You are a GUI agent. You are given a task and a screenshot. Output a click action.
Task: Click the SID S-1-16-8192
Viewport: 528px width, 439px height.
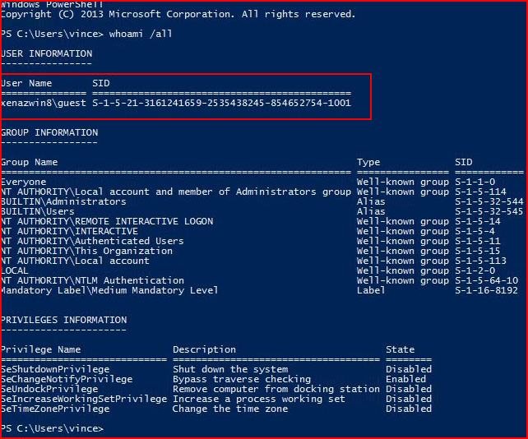486,290
